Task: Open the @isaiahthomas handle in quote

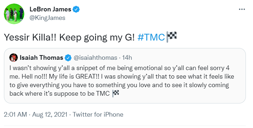Action: tap(95, 58)
